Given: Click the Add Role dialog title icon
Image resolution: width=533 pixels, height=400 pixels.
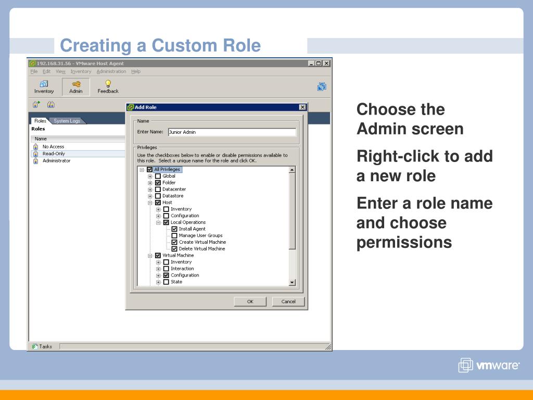Looking at the screenshot, I should pos(131,107).
